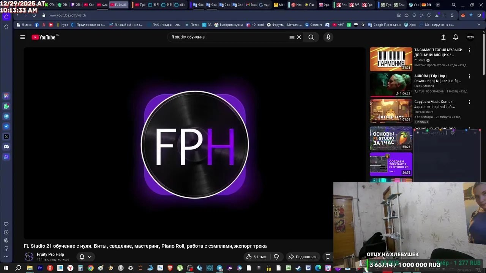Open the Coursera bookmark
486x273 pixels.
(x=314, y=25)
